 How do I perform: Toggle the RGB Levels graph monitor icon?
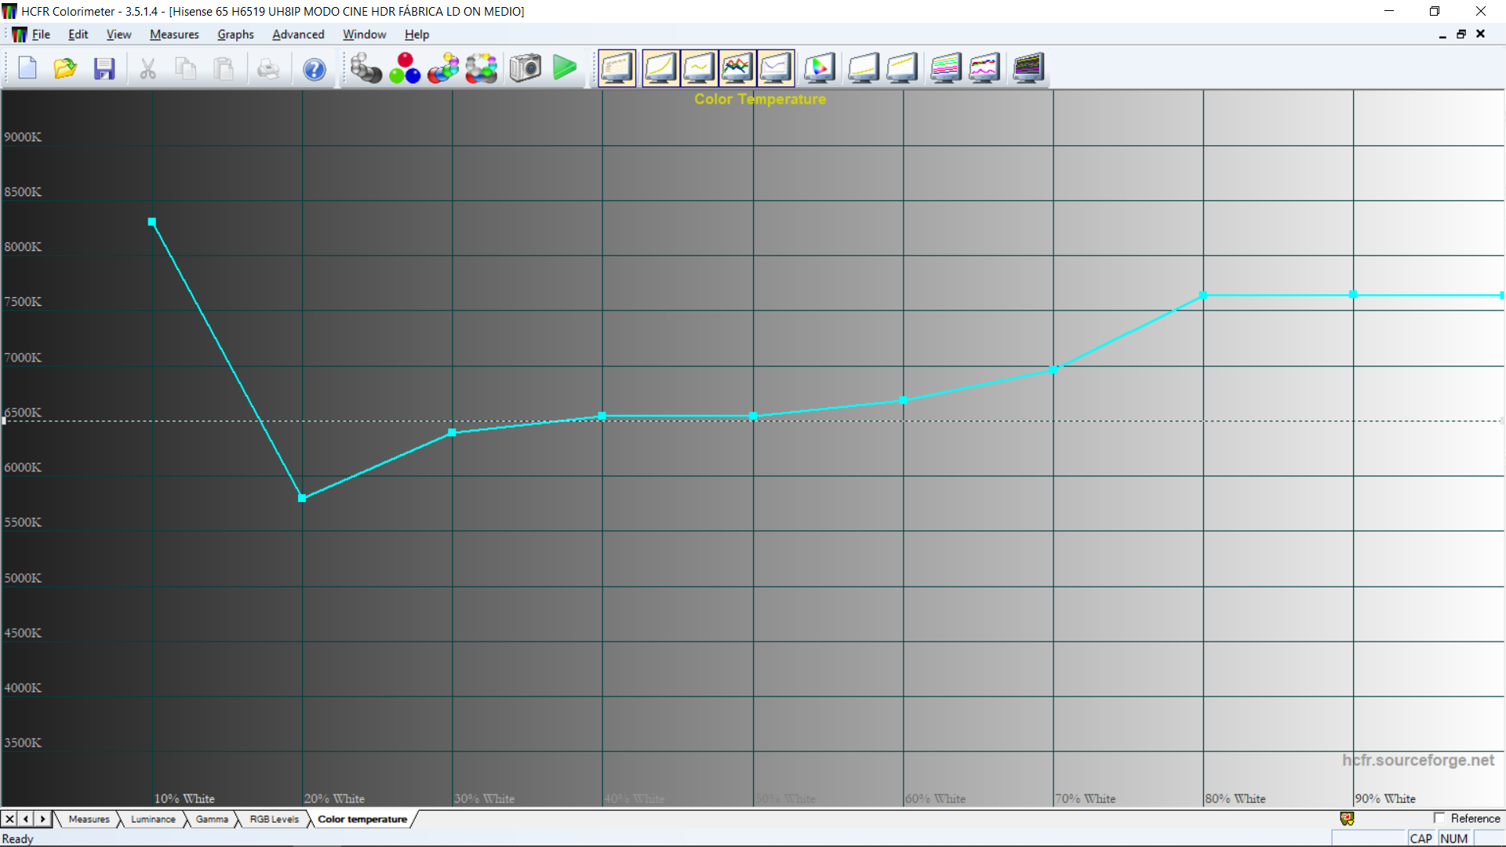click(737, 68)
